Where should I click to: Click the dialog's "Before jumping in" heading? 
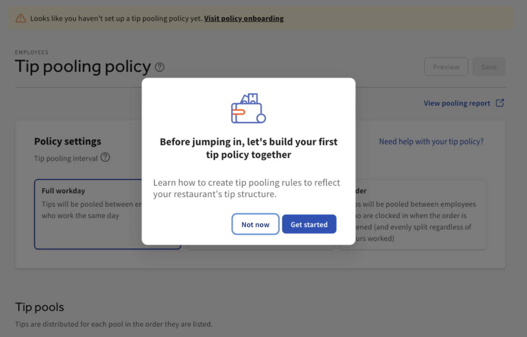click(x=248, y=148)
